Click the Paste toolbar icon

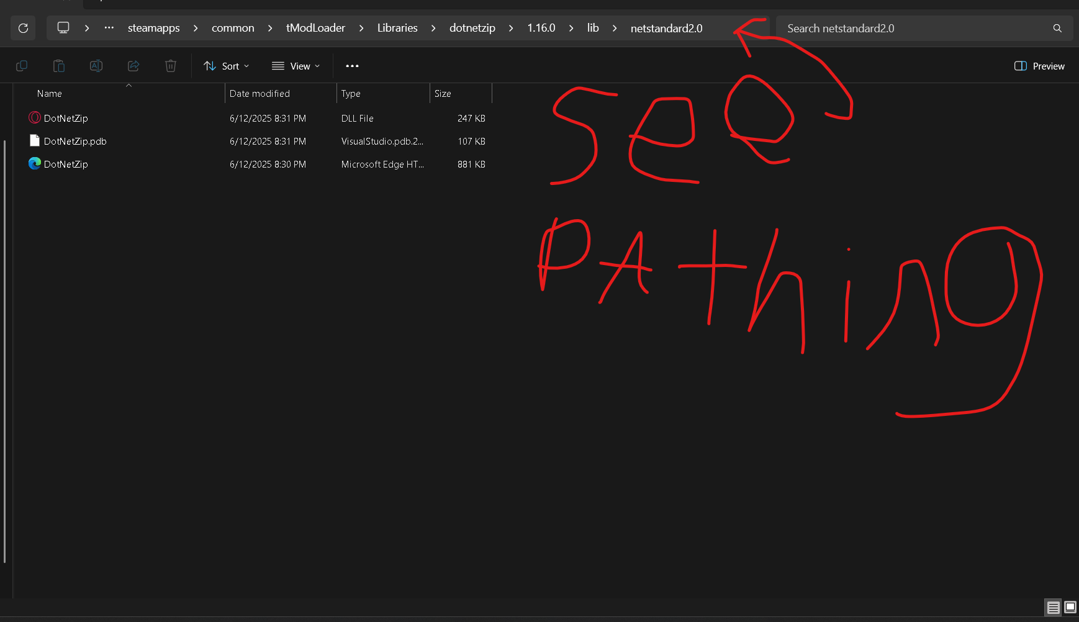point(59,66)
